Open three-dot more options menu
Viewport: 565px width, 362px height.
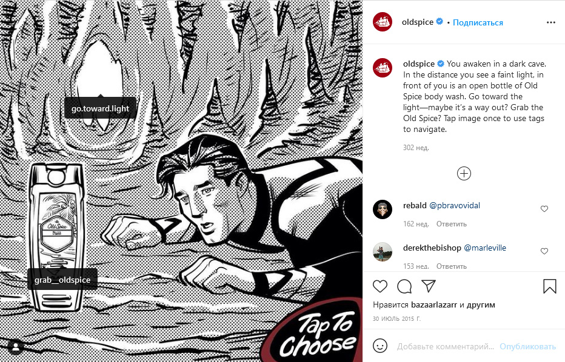tap(551, 22)
